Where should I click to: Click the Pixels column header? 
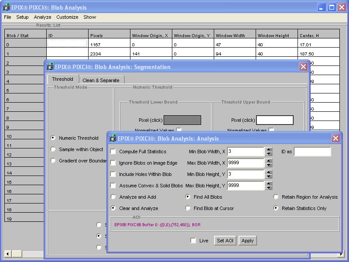click(109, 34)
